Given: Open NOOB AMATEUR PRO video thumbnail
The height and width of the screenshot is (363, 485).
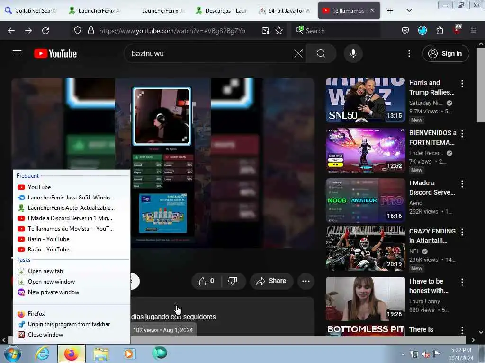Looking at the screenshot, I should tap(365, 200).
